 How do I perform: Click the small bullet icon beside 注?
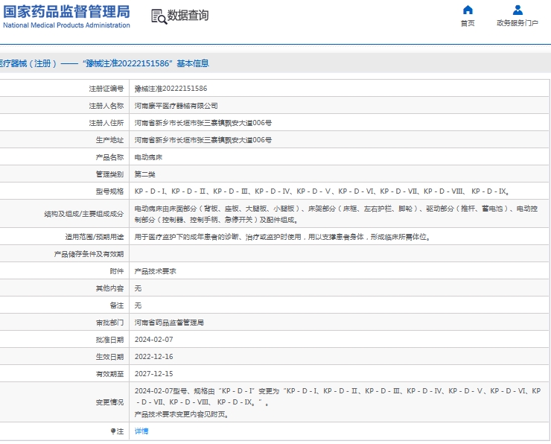pyautogui.click(x=113, y=431)
